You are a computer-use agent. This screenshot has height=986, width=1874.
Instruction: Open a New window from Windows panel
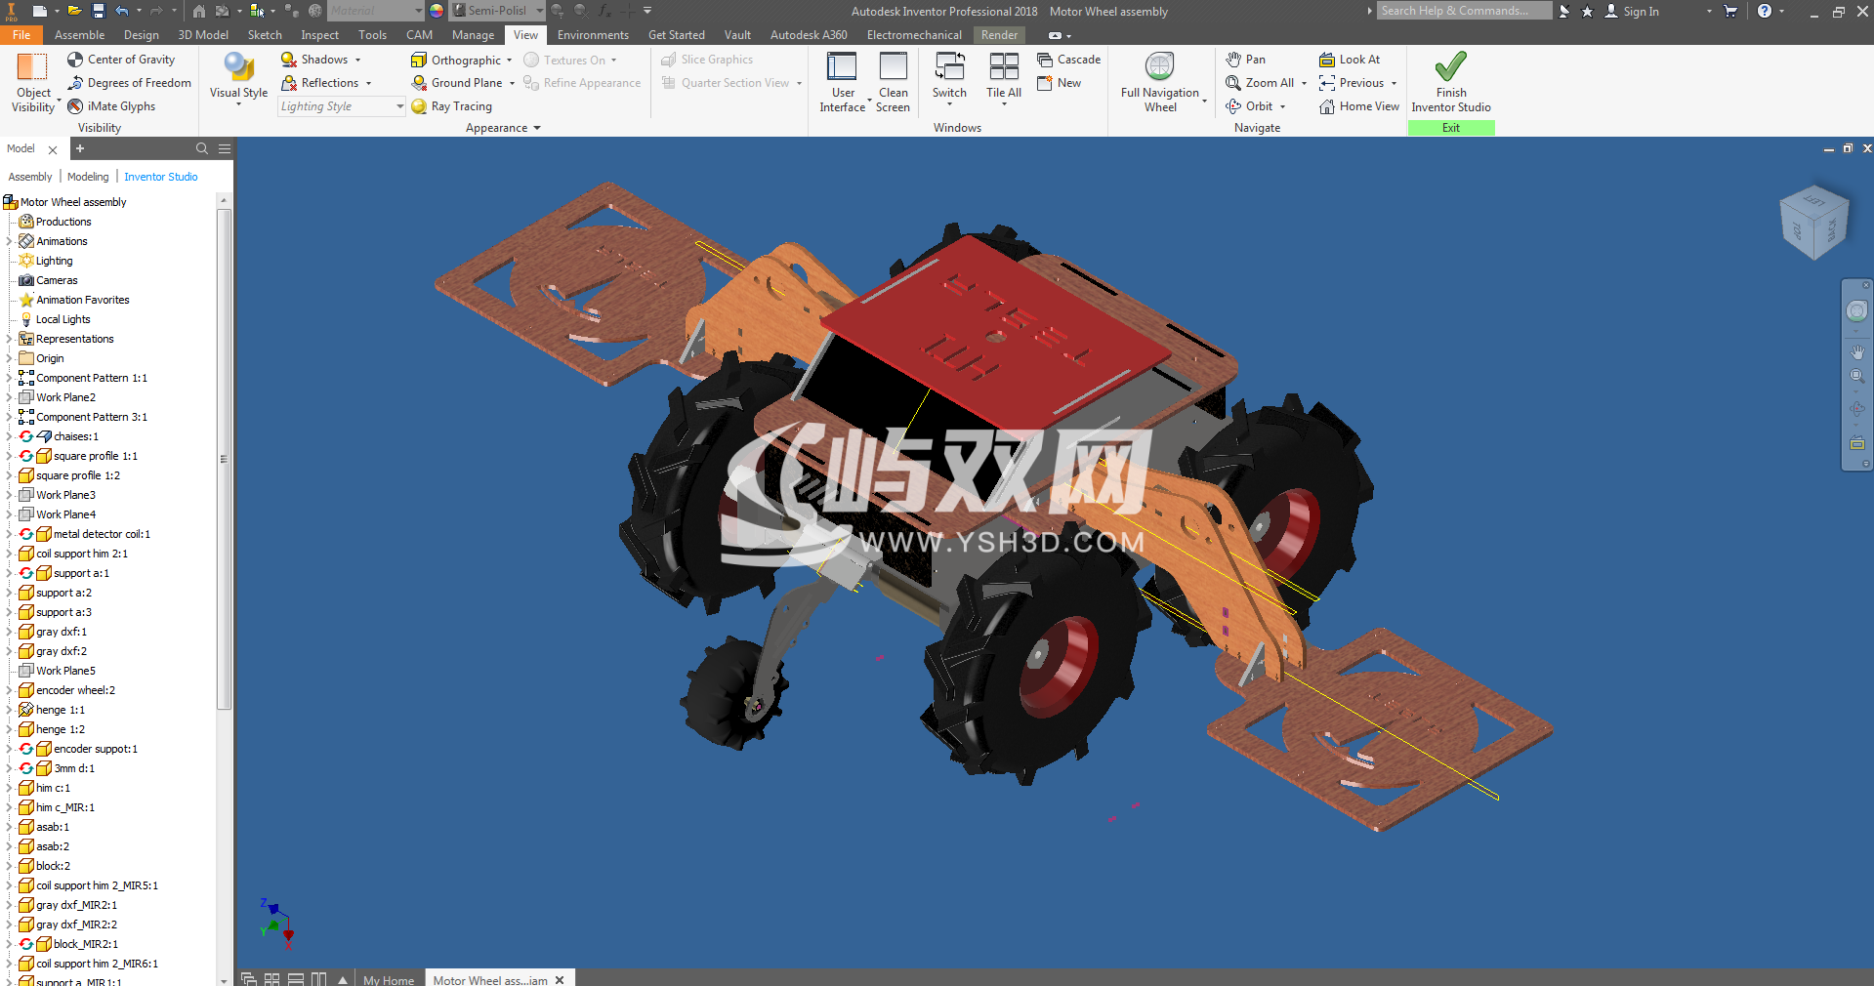coord(1059,83)
